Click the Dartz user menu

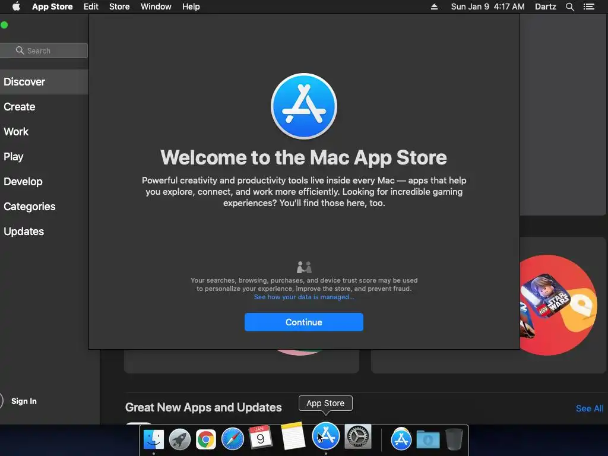[545, 7]
